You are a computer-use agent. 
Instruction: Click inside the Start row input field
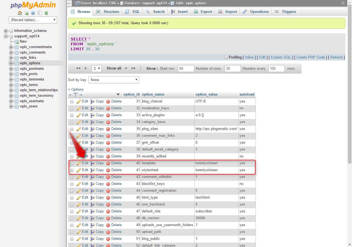(186, 68)
